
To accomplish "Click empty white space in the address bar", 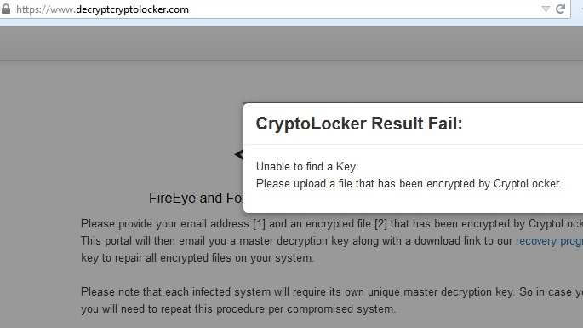I will (364, 9).
